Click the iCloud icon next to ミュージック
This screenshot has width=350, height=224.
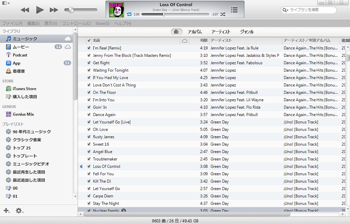pos(68,39)
